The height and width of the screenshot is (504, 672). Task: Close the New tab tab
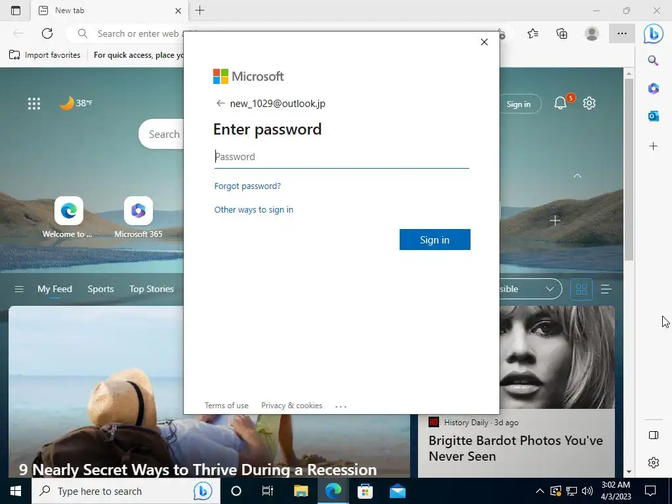pos(178,10)
